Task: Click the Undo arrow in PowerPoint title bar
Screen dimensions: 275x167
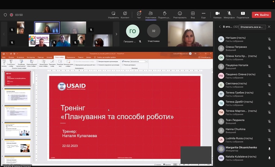Action: 7,54
